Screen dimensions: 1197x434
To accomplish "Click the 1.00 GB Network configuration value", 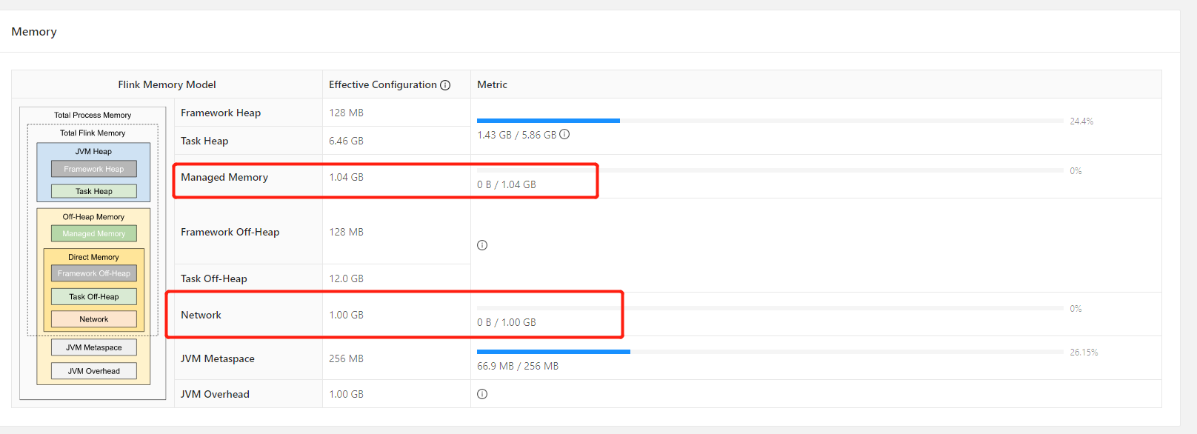I will 346,315.
